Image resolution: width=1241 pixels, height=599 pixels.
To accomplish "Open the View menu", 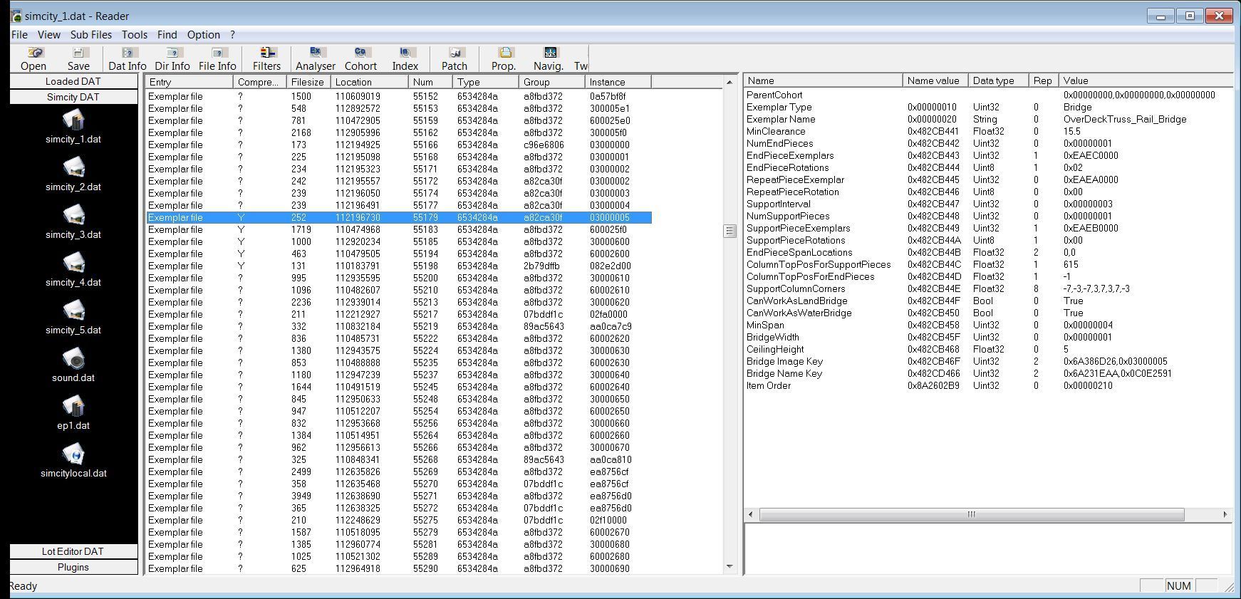I will point(49,34).
